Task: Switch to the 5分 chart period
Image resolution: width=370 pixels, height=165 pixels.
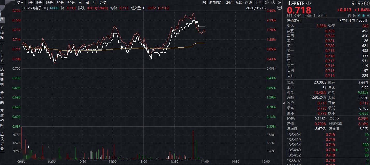Action: (x=39, y=3)
